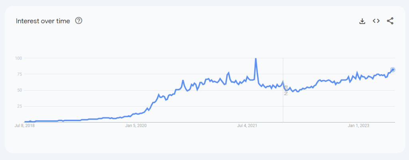The image size is (409, 160).
Task: Select the highlighted final data point
Action: point(393,69)
